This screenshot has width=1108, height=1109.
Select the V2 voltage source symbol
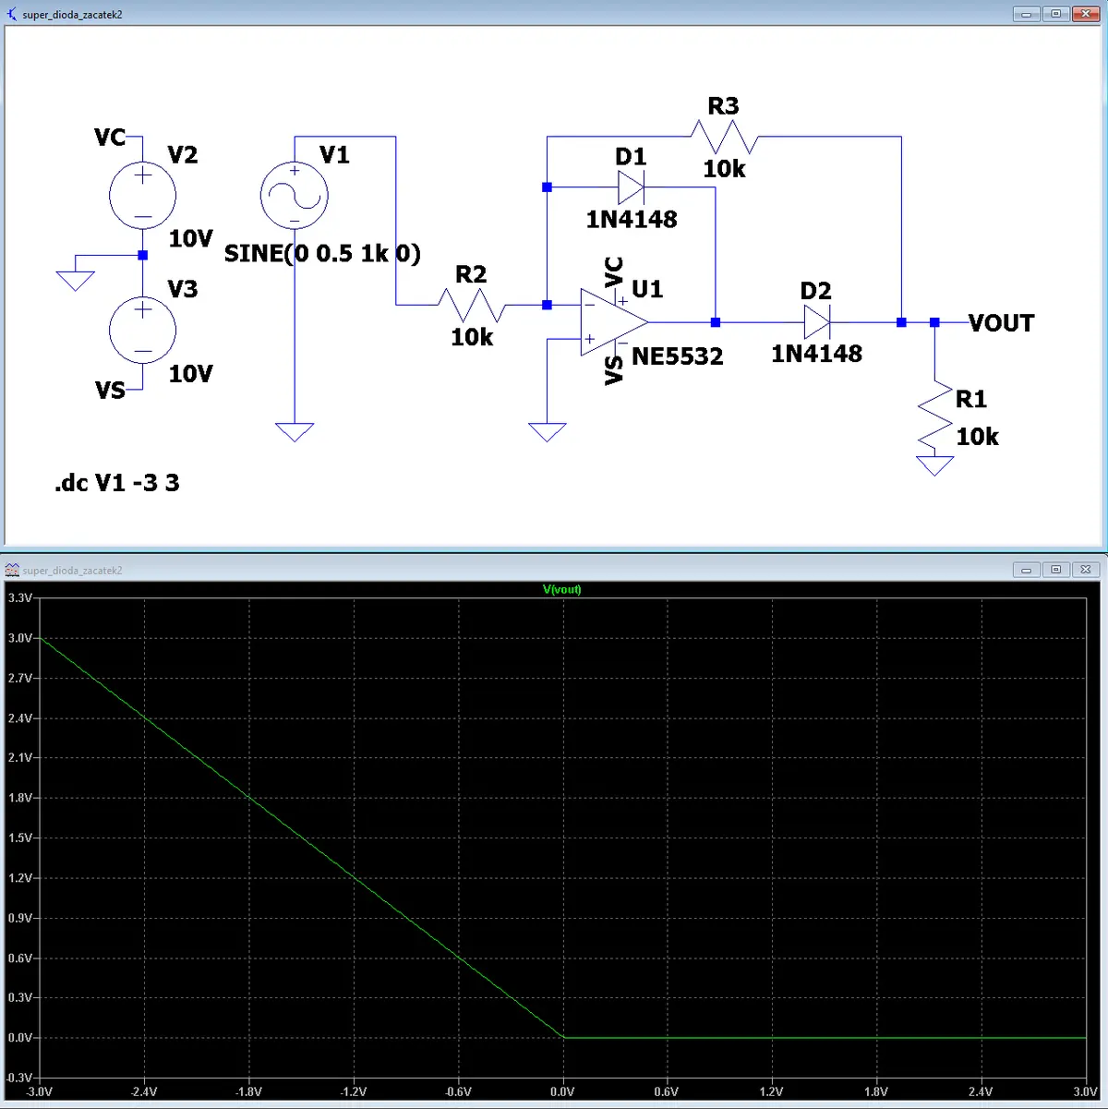click(x=143, y=196)
